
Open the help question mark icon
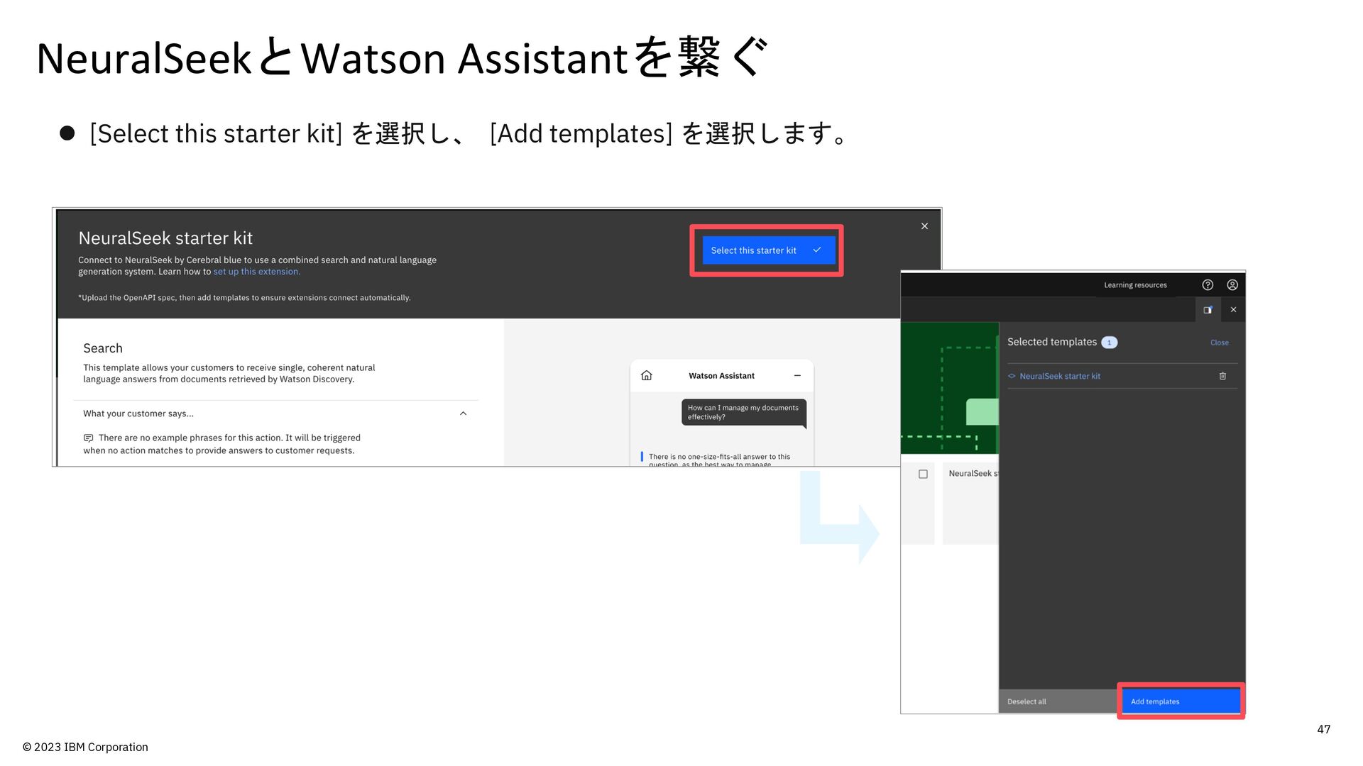tap(1208, 285)
